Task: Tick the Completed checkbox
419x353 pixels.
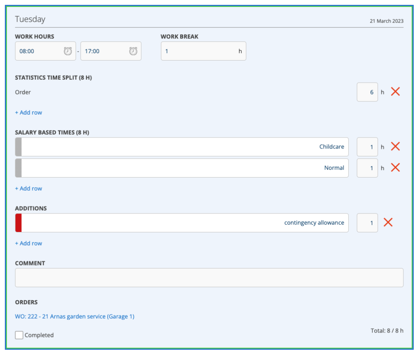Action: 19,335
